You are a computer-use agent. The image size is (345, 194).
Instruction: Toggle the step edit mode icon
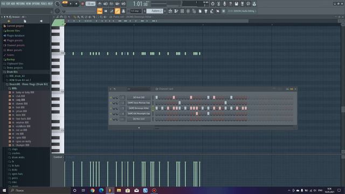coord(112,11)
